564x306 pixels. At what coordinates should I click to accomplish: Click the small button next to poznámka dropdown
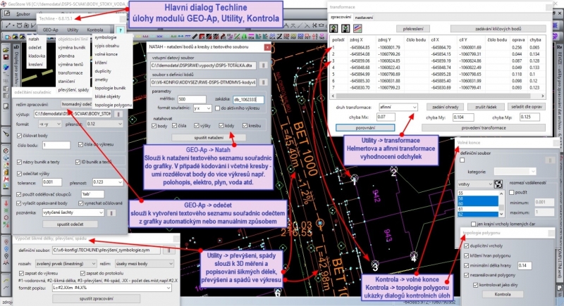pyautogui.click(x=111, y=212)
